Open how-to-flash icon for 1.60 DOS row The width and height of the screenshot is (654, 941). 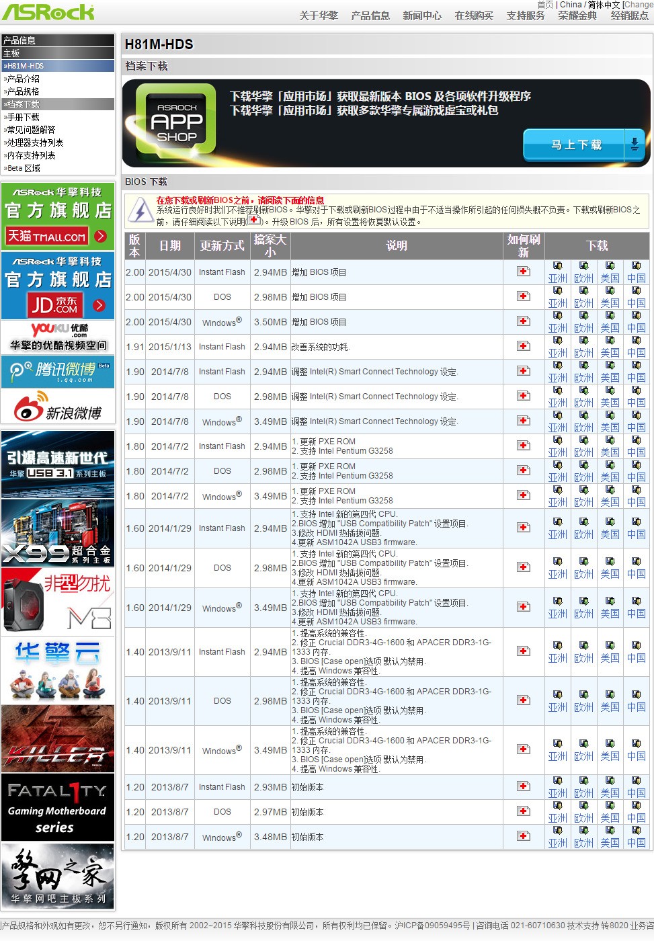click(x=524, y=567)
